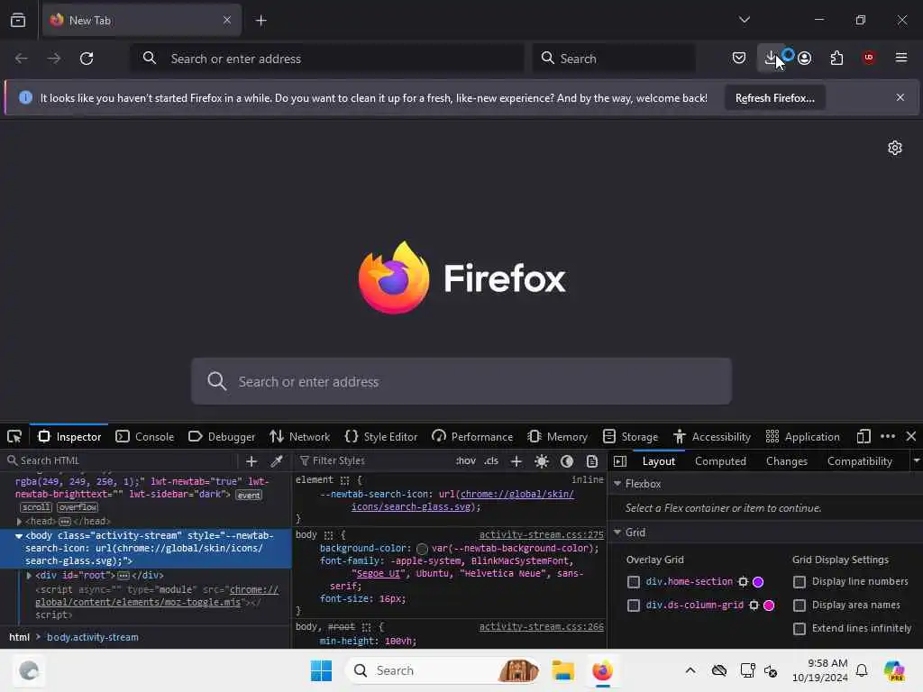Enable Display area names
The height and width of the screenshot is (692, 923).
(x=800, y=605)
